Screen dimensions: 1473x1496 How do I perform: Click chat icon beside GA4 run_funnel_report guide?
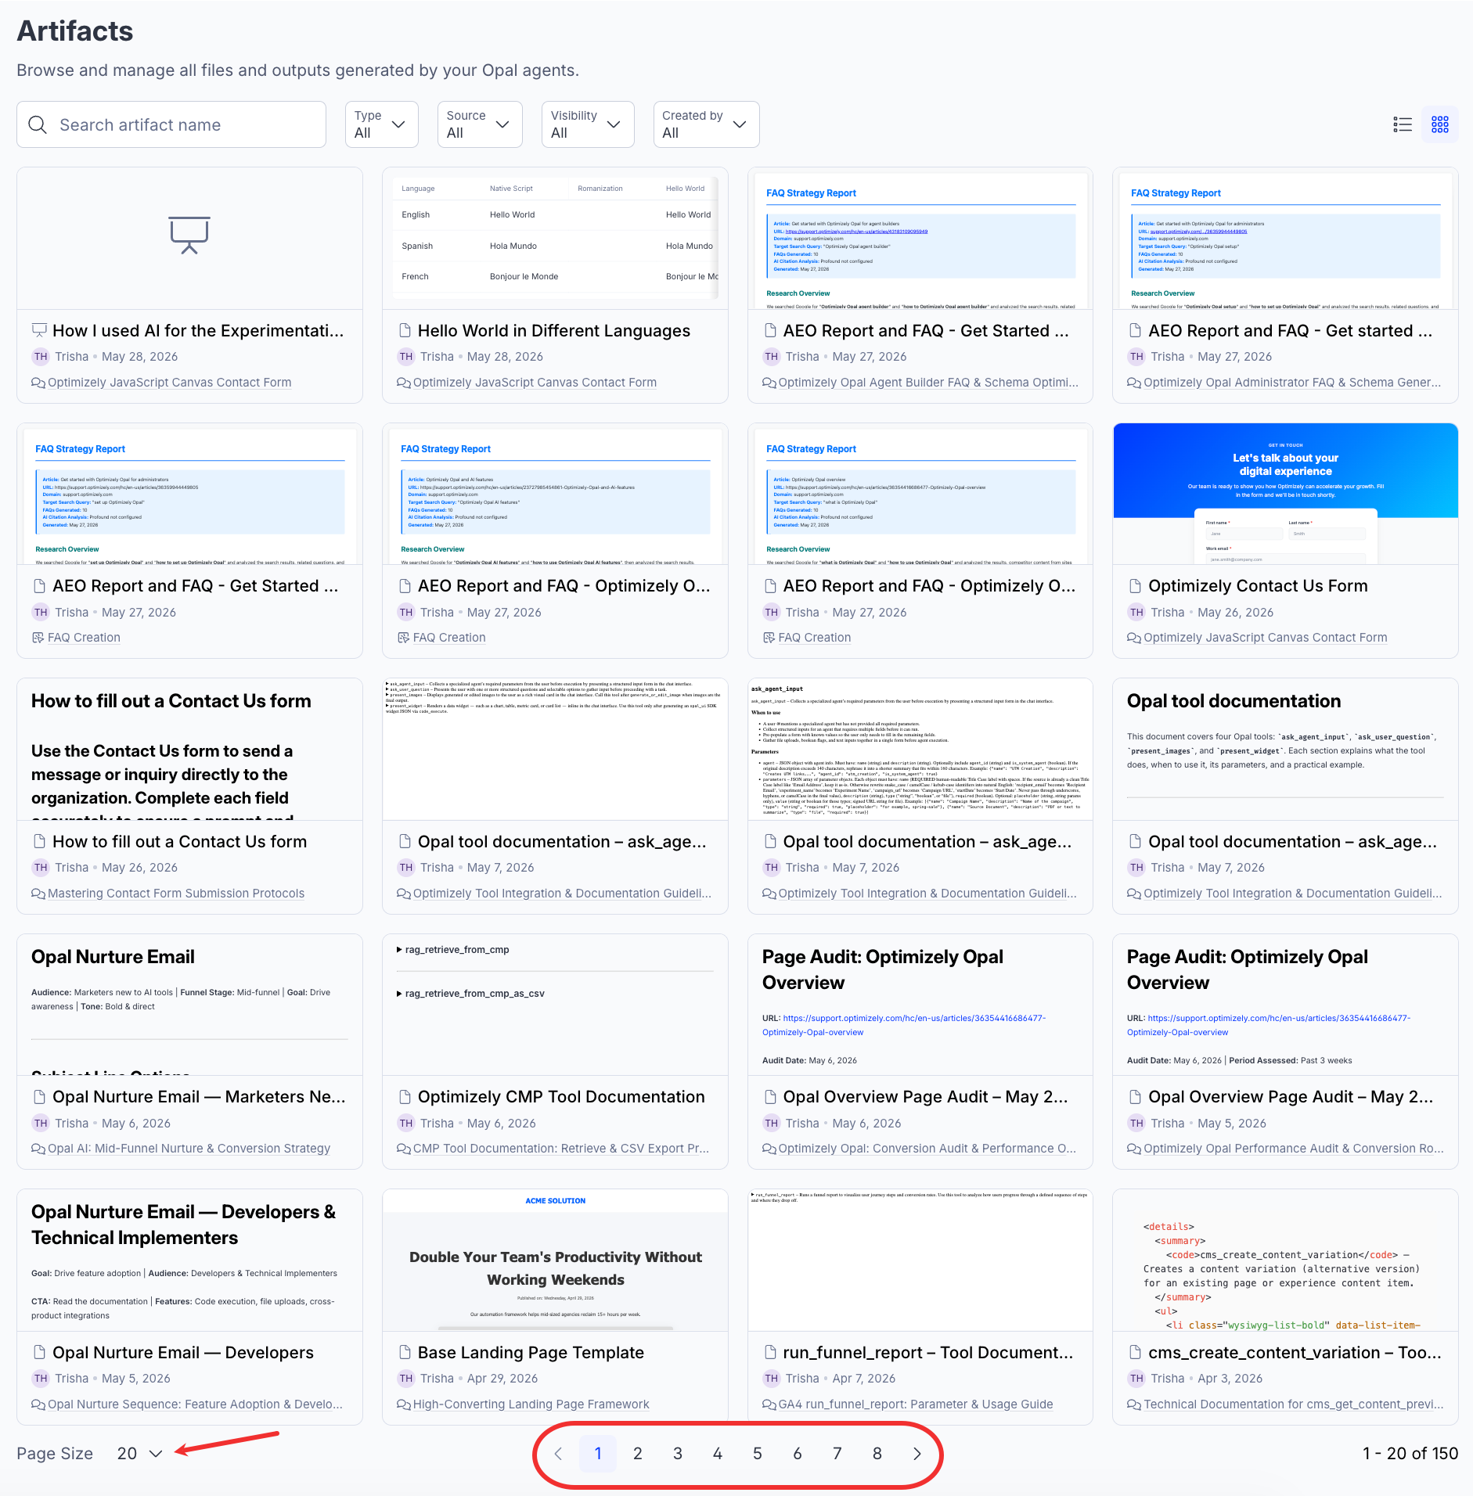tap(769, 1404)
